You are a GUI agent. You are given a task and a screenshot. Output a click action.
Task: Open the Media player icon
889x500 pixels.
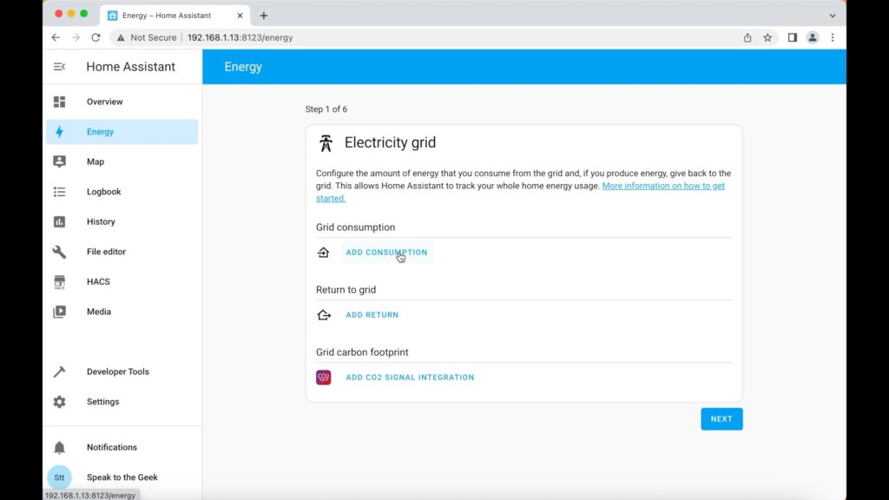[60, 312]
